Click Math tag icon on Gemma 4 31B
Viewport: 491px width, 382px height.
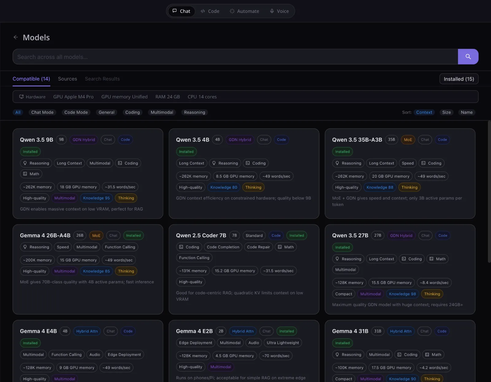(x=427, y=355)
